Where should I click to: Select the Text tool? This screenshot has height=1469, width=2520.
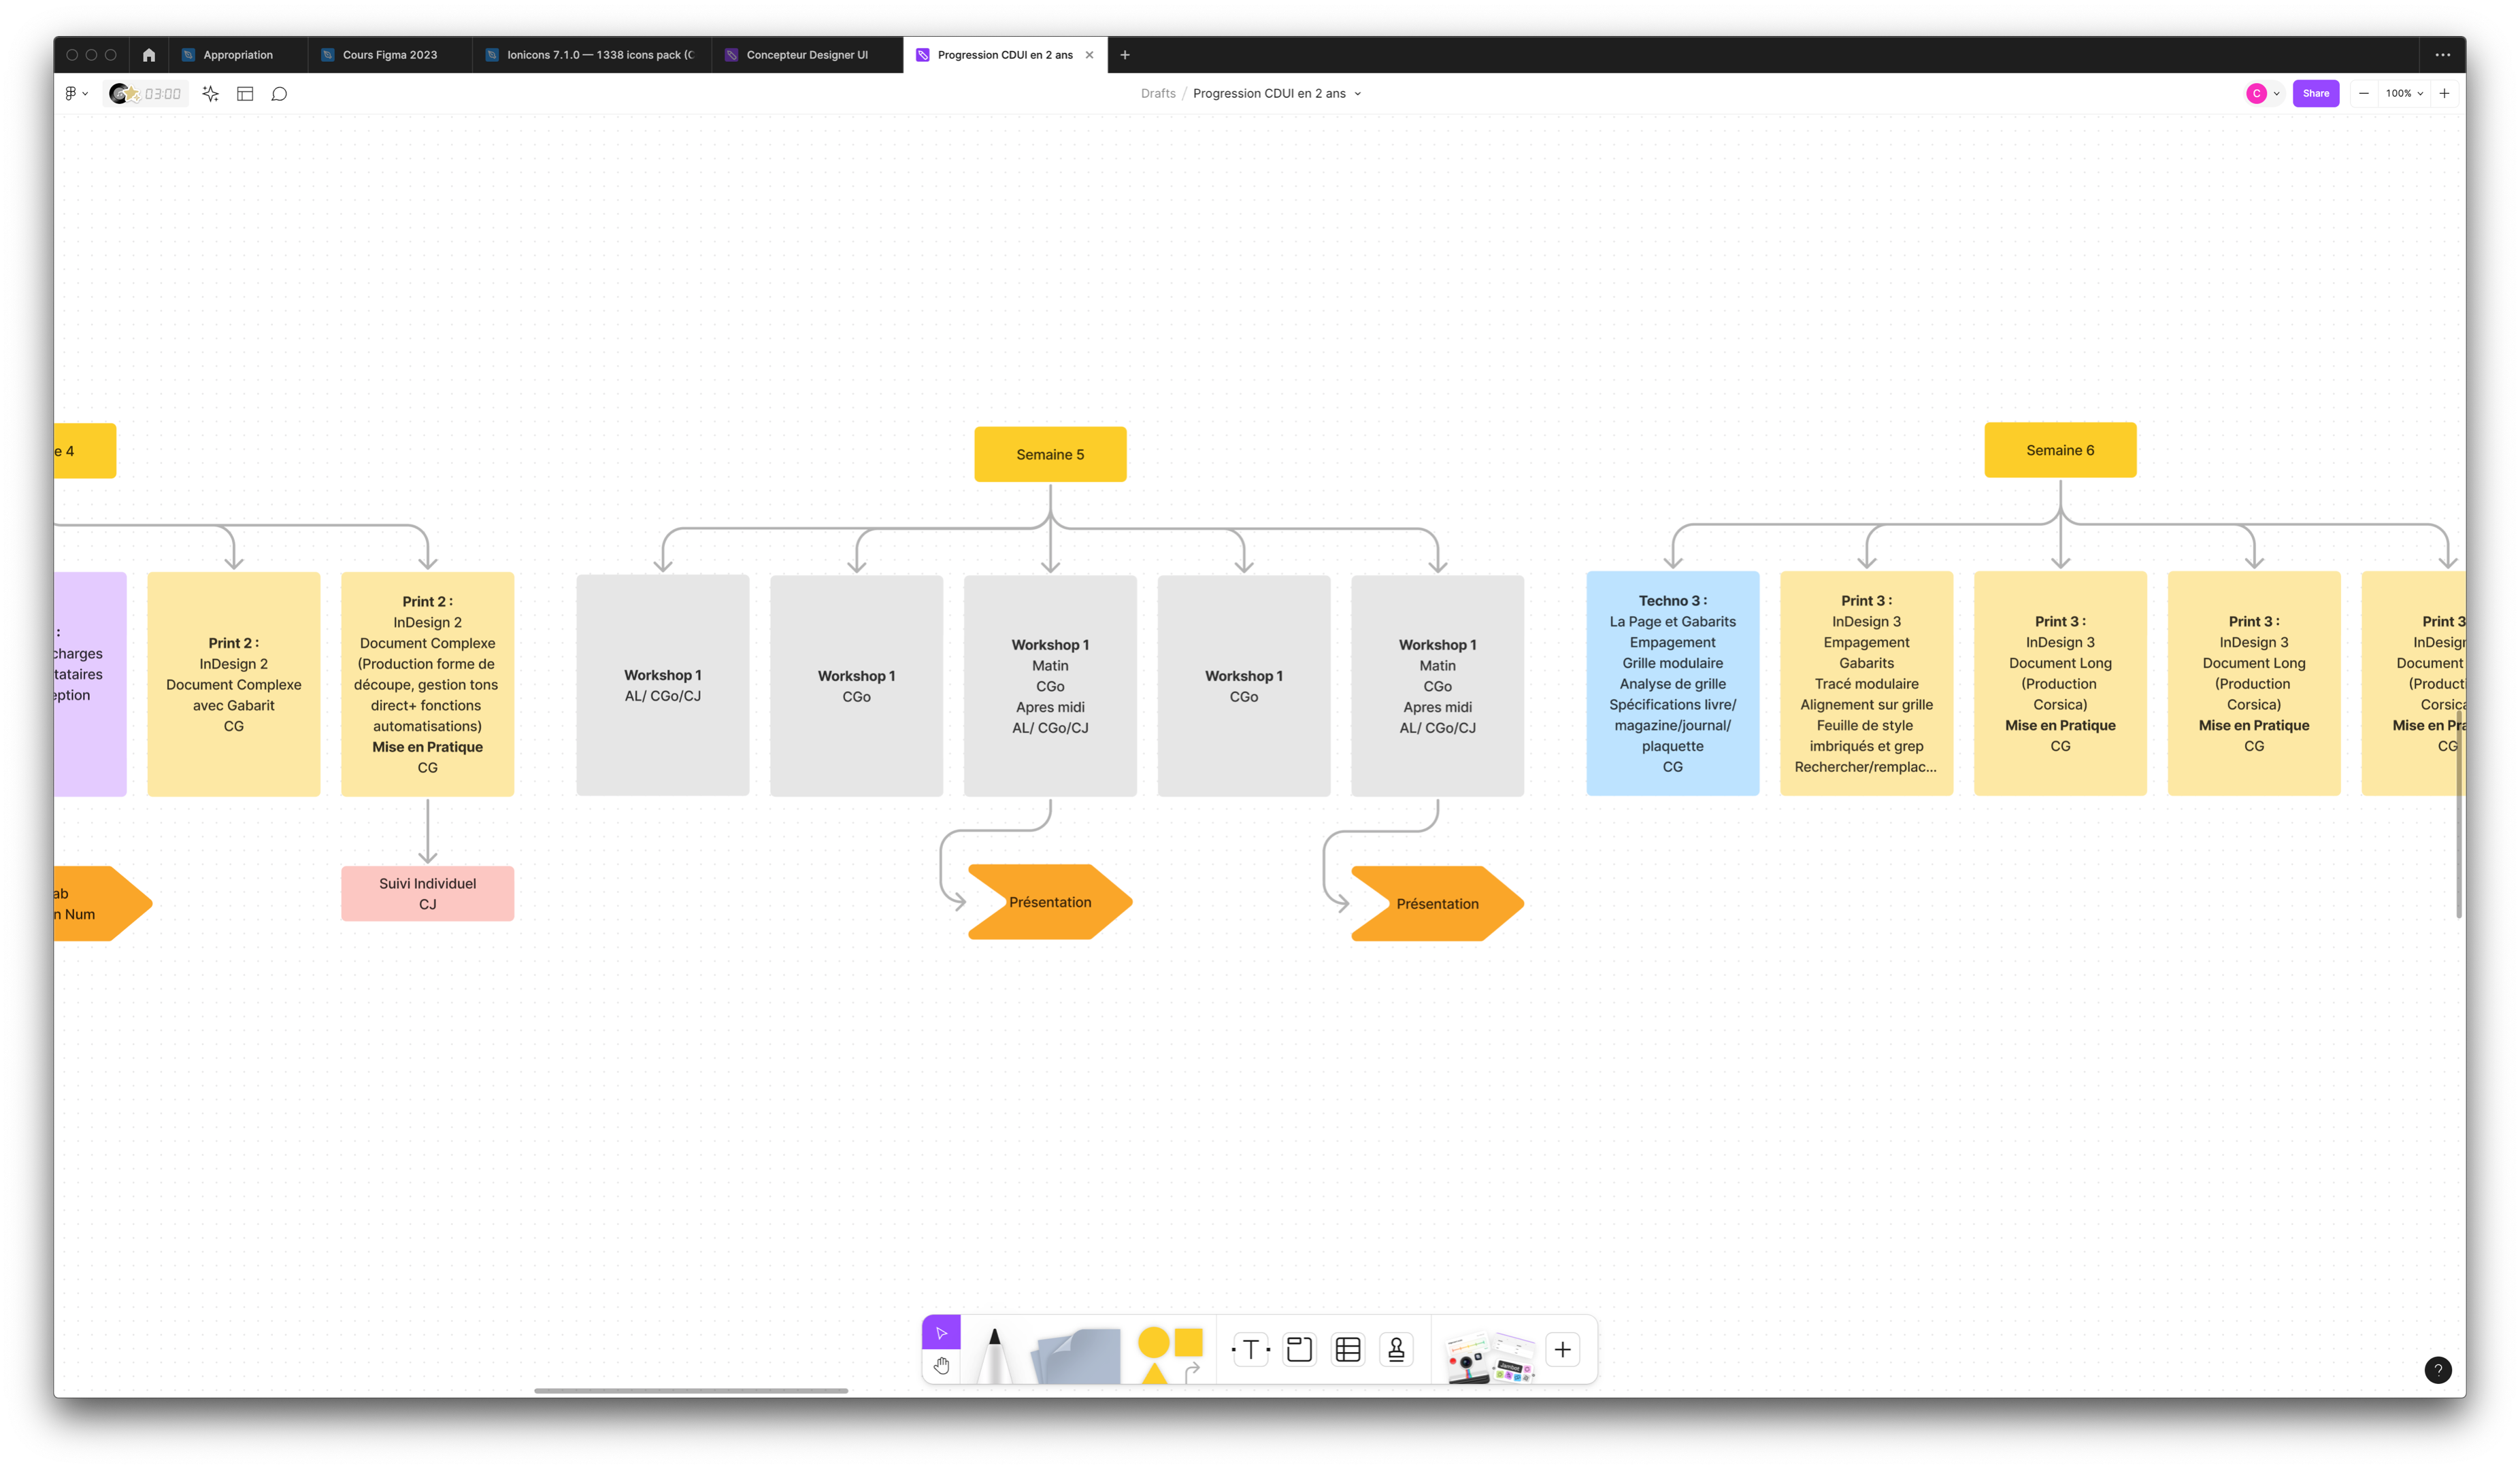coord(1250,1350)
